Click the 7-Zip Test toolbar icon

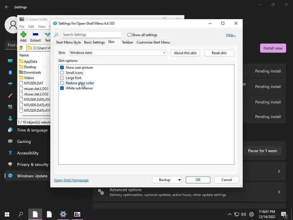[47, 34]
